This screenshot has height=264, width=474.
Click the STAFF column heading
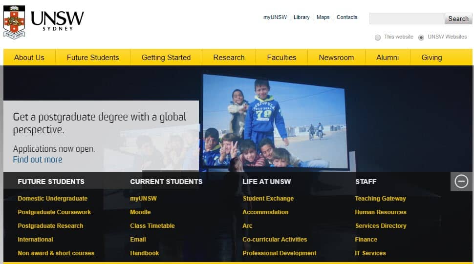tap(366, 182)
